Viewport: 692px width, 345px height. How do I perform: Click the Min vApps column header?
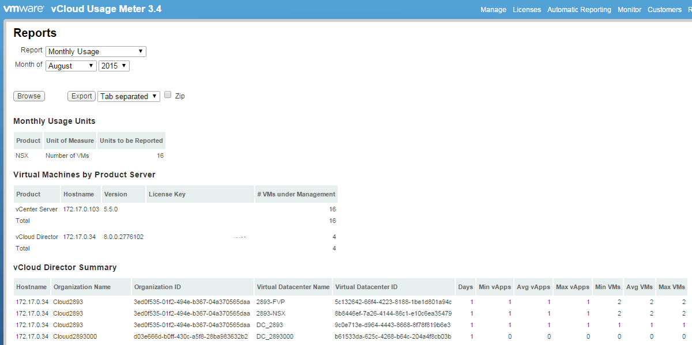click(495, 287)
